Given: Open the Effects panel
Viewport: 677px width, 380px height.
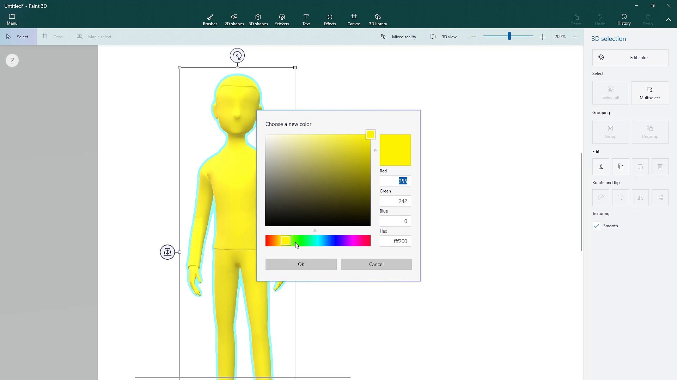Looking at the screenshot, I should 330,20.
